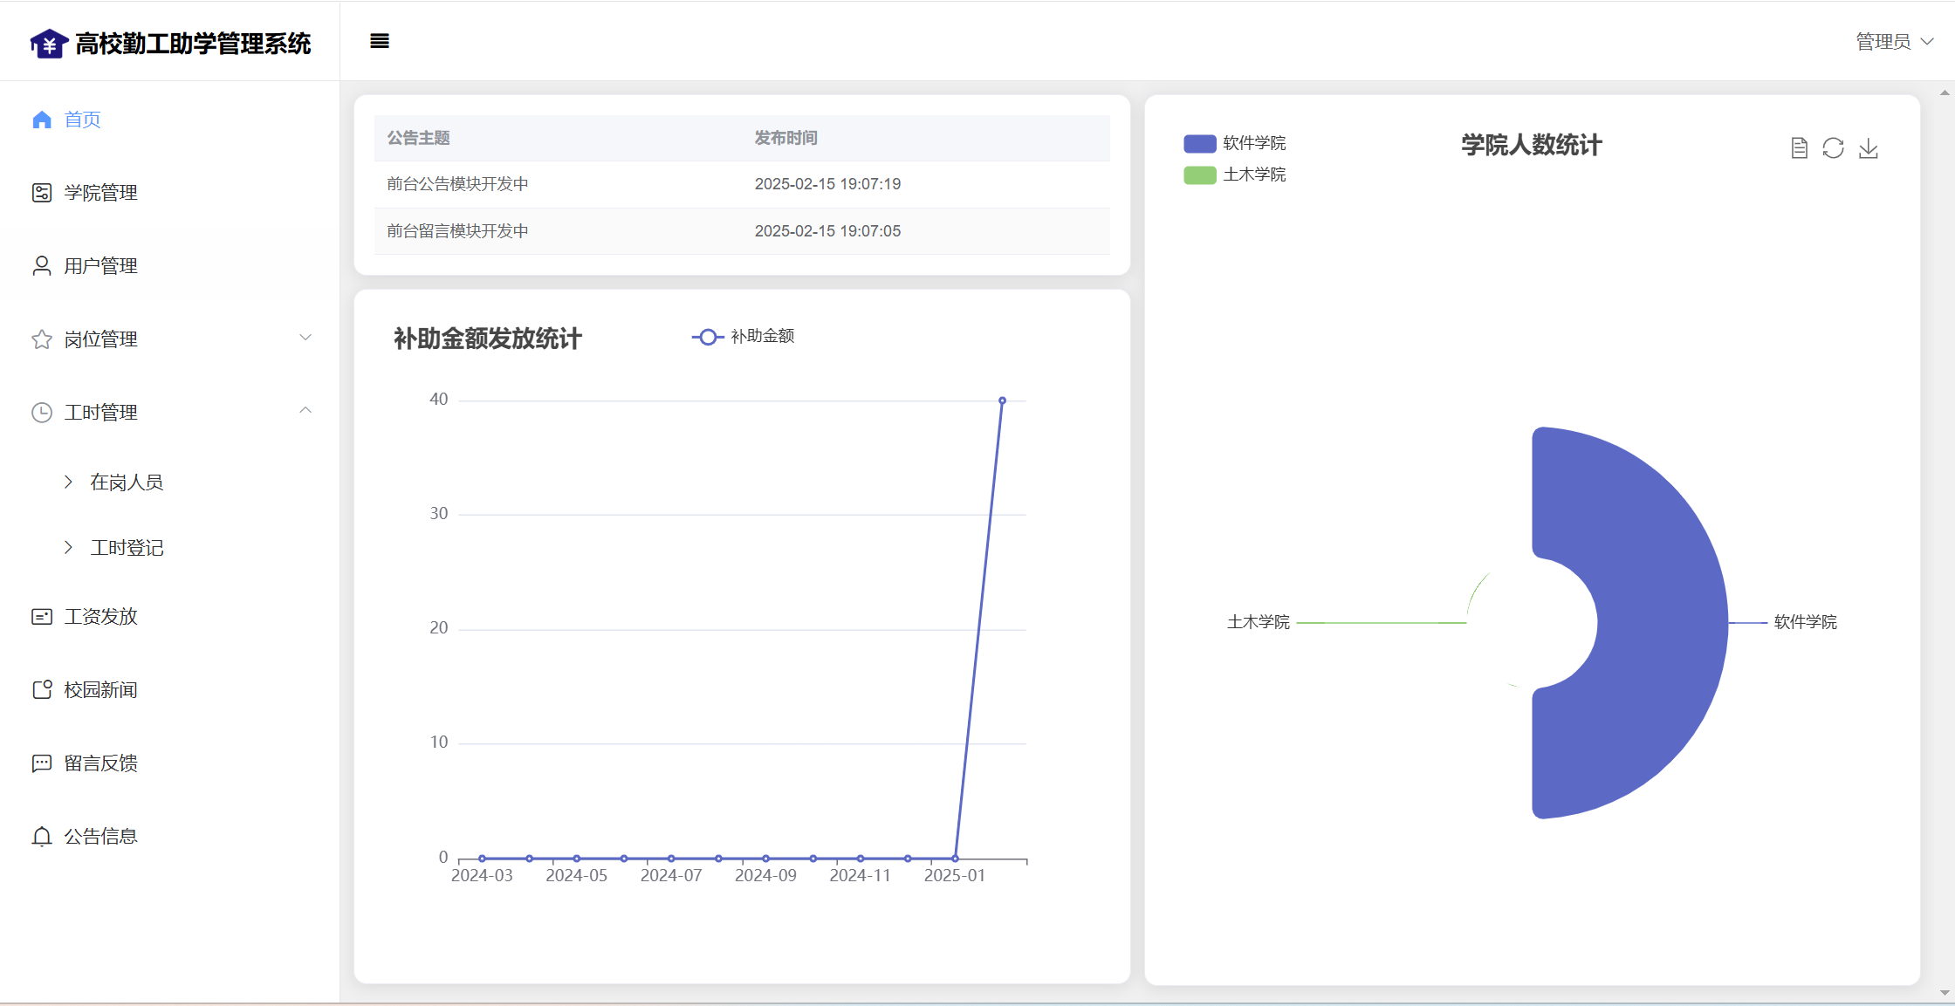Click the restore refresh icon on chart

point(1833,148)
